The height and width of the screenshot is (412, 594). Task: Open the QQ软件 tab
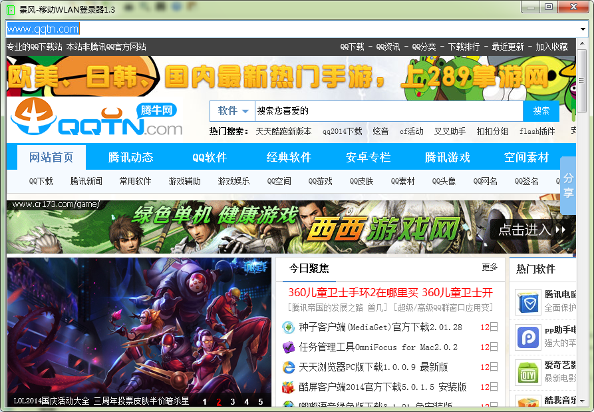210,157
